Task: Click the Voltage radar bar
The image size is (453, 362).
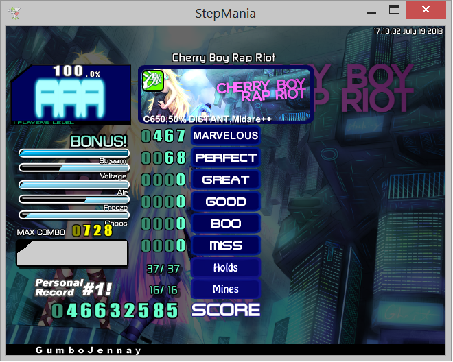Action: [74, 168]
